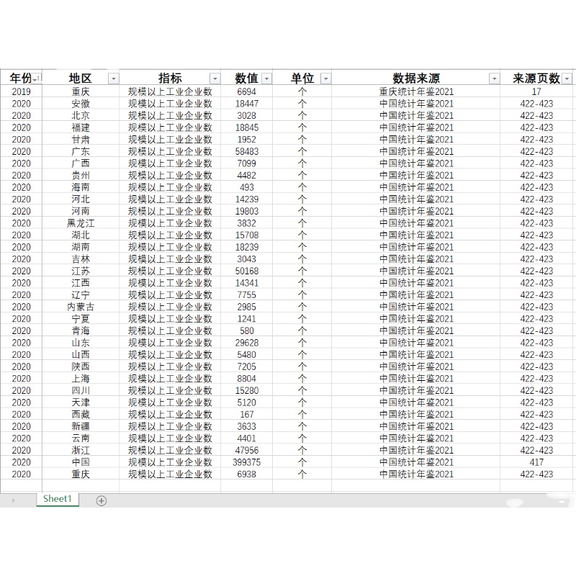This screenshot has height=576, width=576.
Task: Select value cell 399375
Action: pos(246,462)
